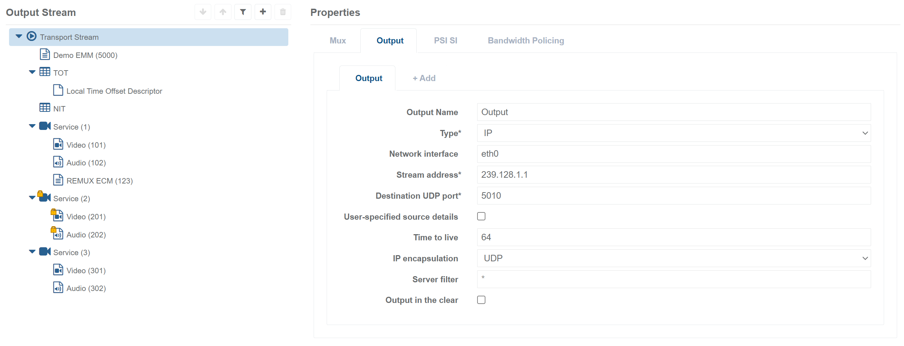
Task: Click the move down arrow icon
Action: pos(203,12)
